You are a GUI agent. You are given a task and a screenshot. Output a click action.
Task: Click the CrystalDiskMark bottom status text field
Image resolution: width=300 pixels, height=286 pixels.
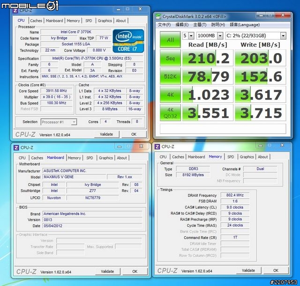223,128
